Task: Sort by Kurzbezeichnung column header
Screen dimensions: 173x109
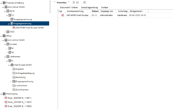Action: 78,11
